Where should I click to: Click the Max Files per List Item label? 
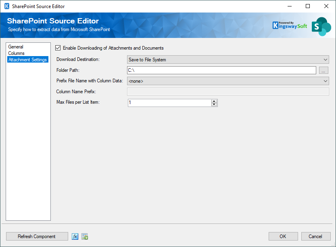point(78,102)
